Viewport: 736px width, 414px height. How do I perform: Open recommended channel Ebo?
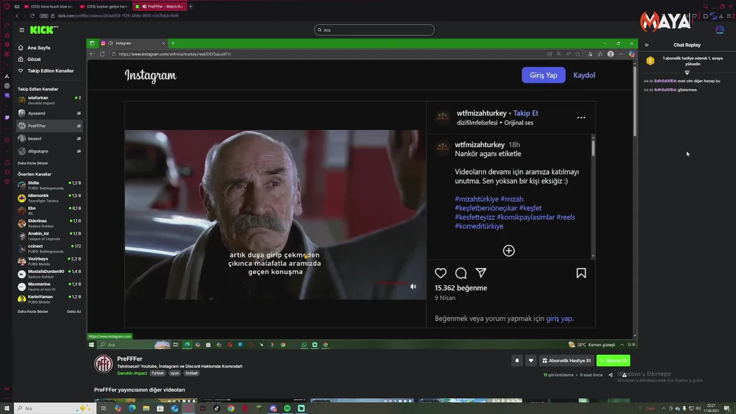click(x=49, y=210)
